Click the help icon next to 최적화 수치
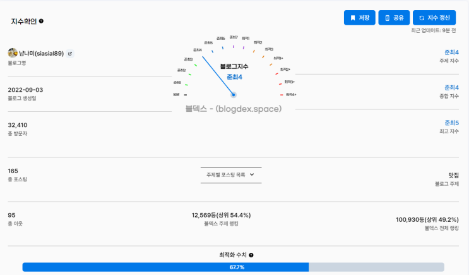The width and height of the screenshot is (469, 275). (x=251, y=255)
